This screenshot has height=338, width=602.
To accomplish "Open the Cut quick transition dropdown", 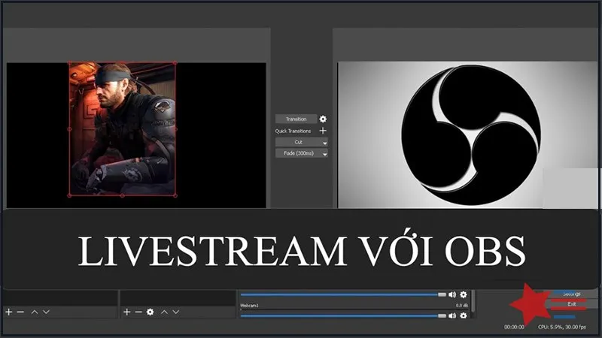I will click(x=302, y=142).
